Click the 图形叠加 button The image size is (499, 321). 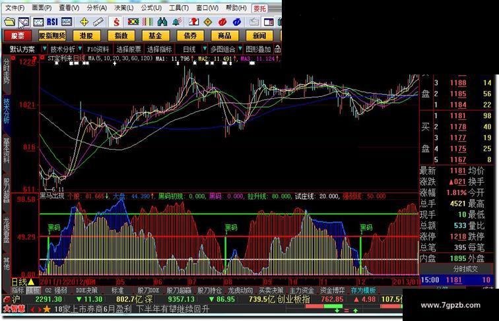tap(259, 49)
